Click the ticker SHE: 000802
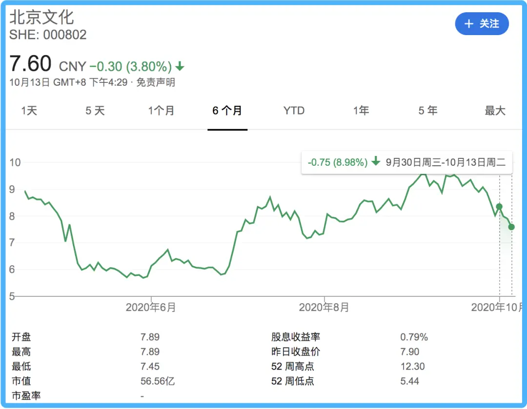Image resolution: width=527 pixels, height=409 pixels. click(48, 35)
